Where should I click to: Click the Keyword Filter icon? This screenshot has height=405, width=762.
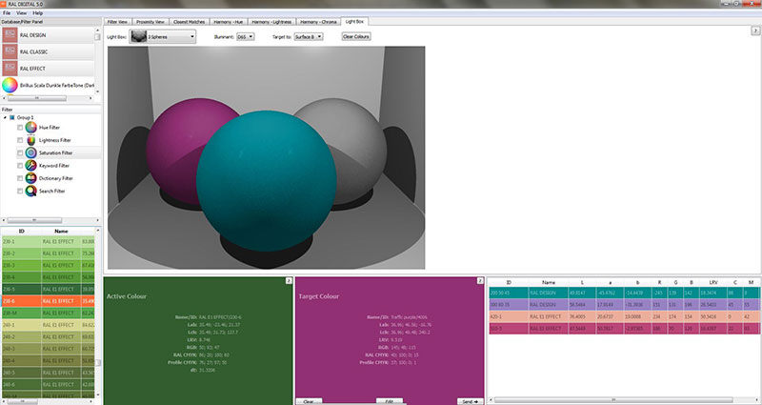click(x=31, y=165)
